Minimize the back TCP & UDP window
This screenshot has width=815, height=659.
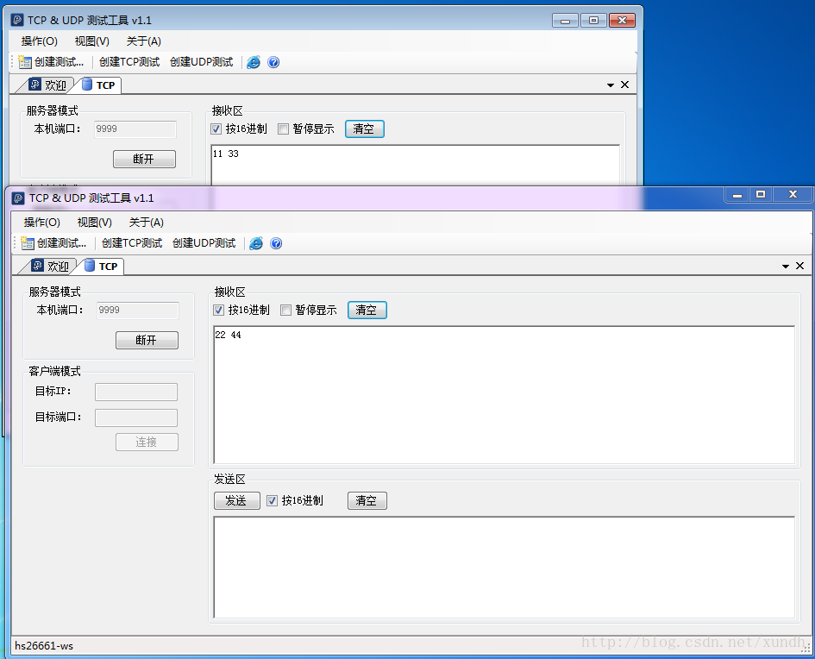(566, 20)
